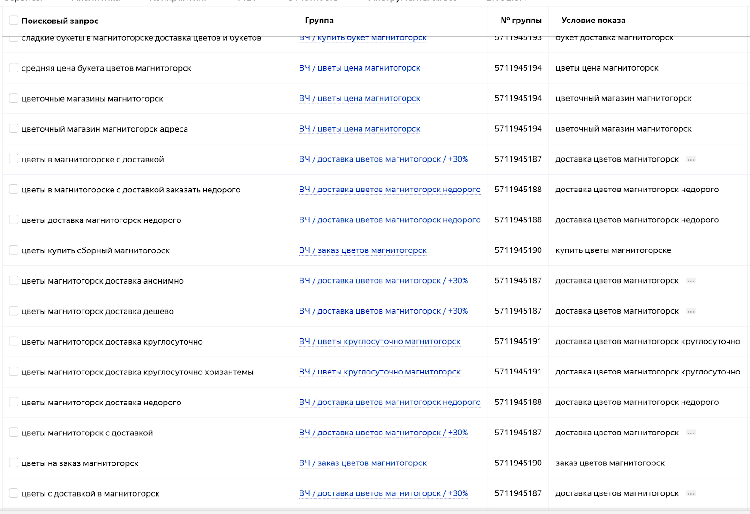Open group link for 'цветы купить сборный магнитогорск'
750x514 pixels.
(x=362, y=250)
